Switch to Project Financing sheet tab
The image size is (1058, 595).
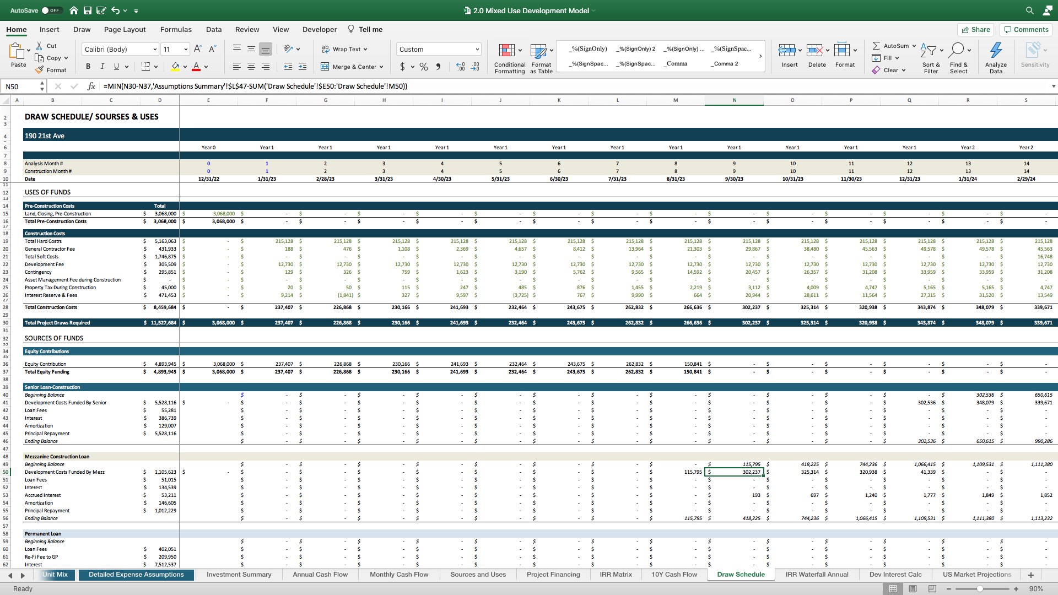coord(553,575)
